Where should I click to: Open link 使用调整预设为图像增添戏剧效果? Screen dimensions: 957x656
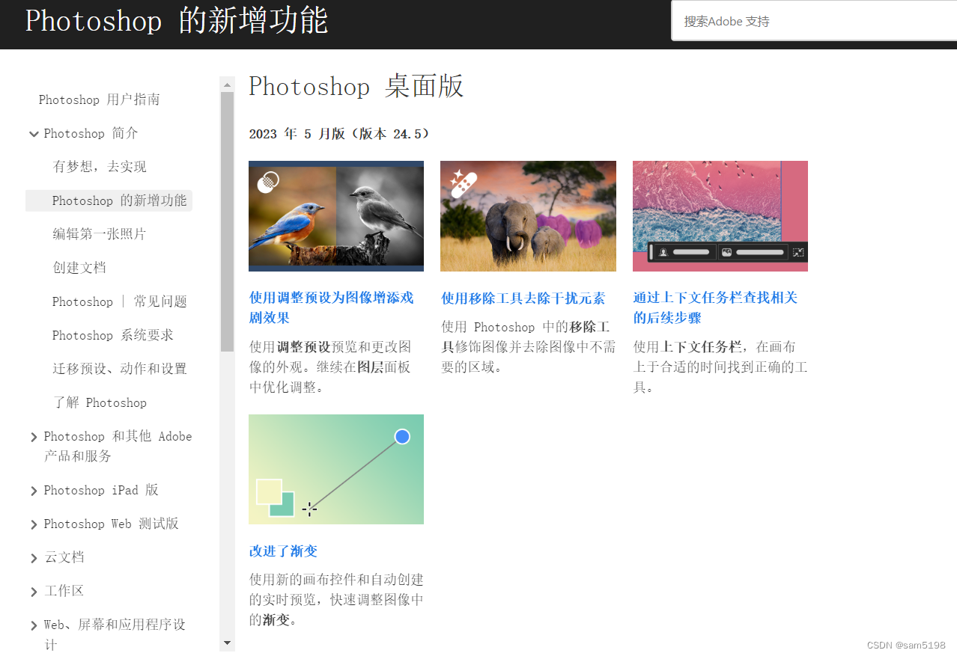pos(331,307)
